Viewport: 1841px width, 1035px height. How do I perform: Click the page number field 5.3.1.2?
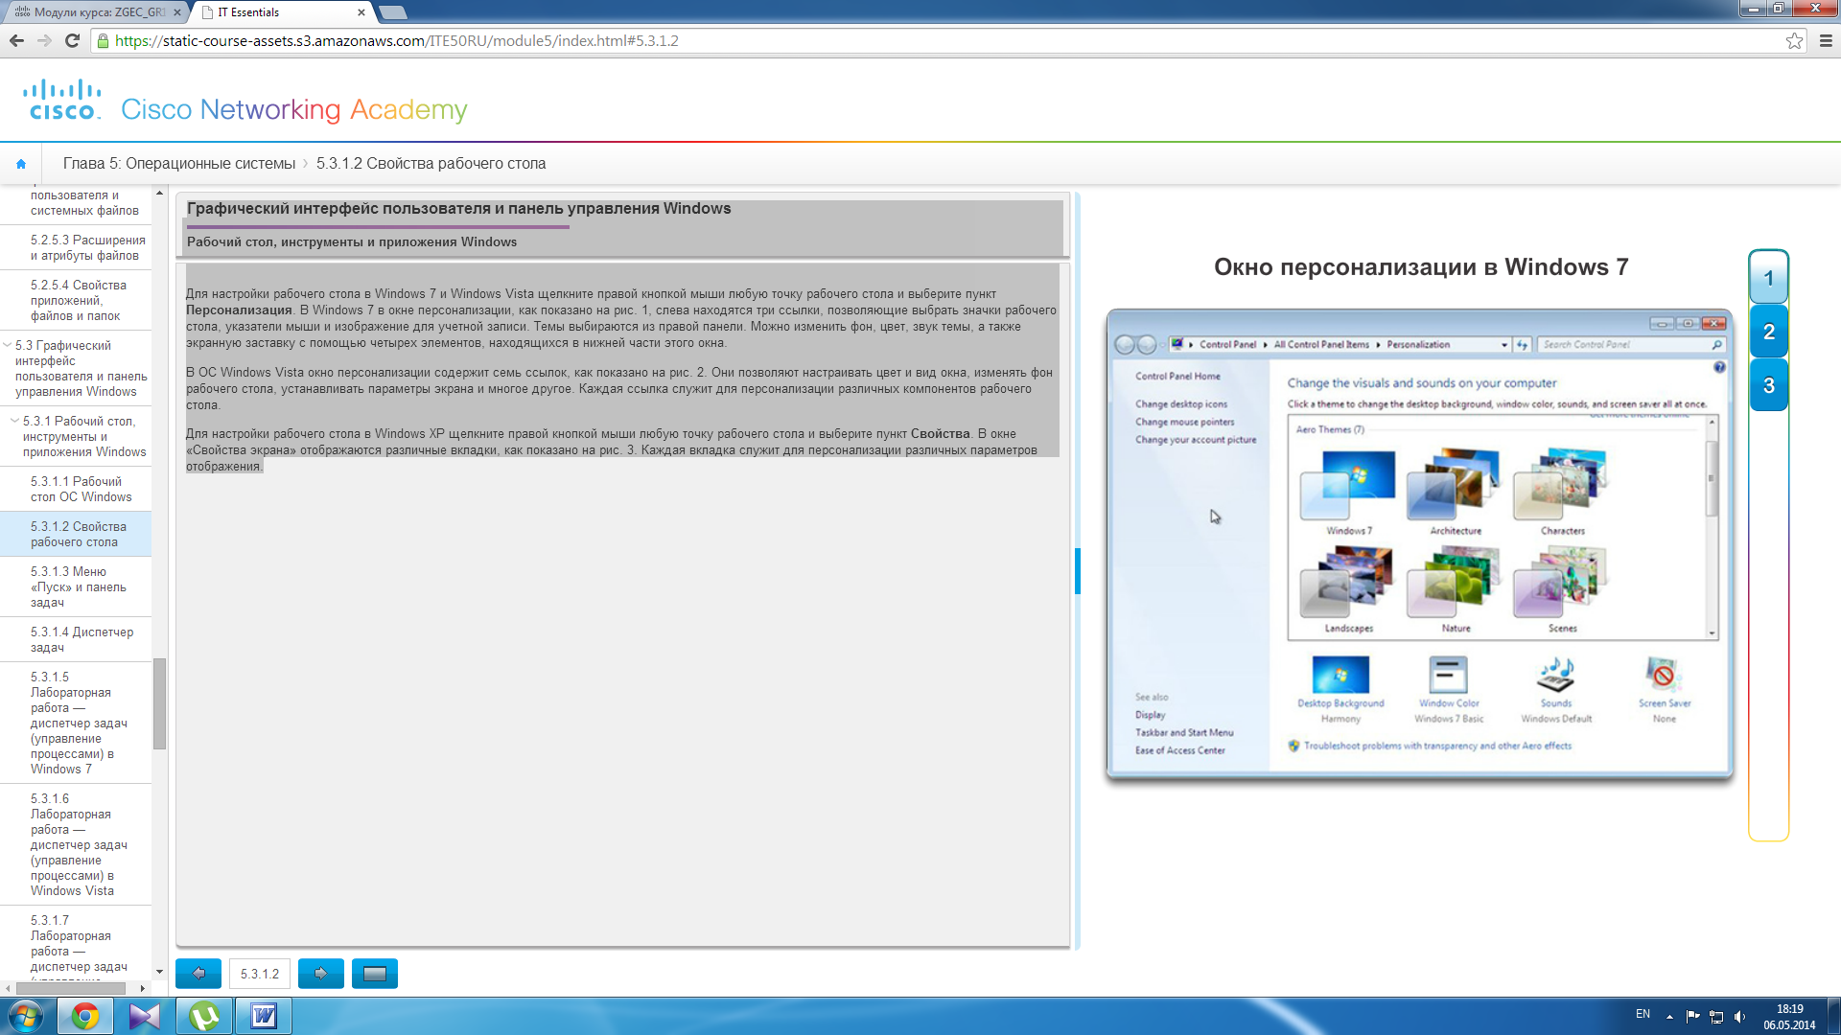[260, 974]
